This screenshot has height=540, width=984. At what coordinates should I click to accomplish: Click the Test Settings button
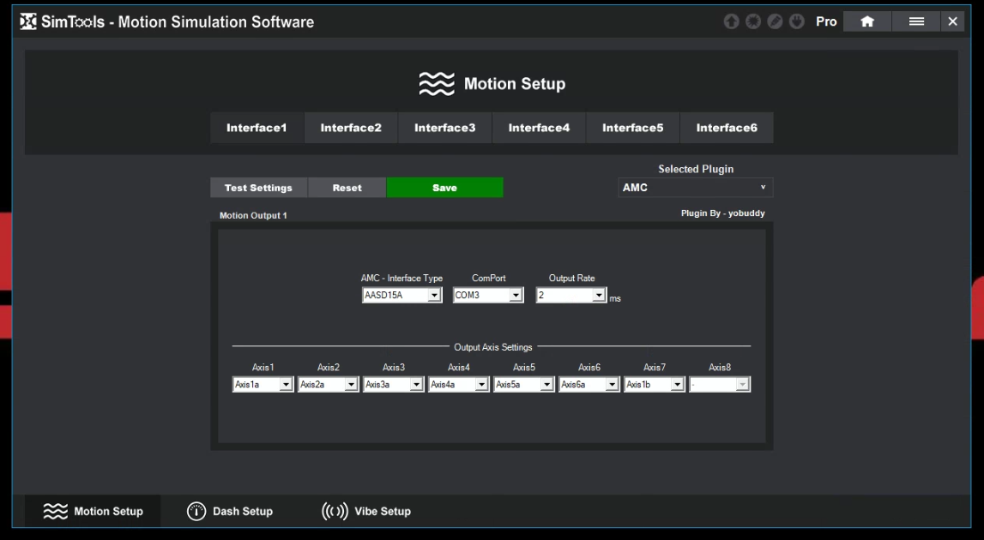pyautogui.click(x=258, y=188)
